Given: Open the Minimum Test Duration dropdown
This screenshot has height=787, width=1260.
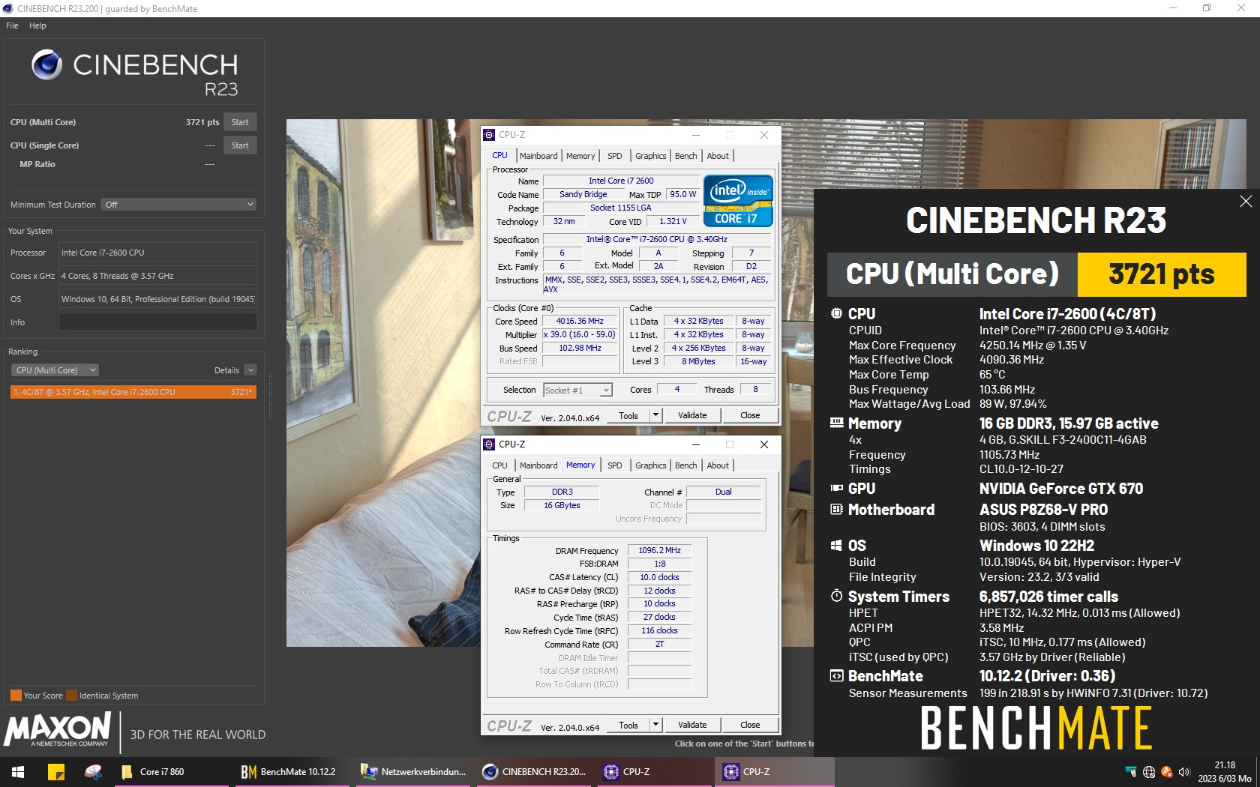Looking at the screenshot, I should pos(178,205).
